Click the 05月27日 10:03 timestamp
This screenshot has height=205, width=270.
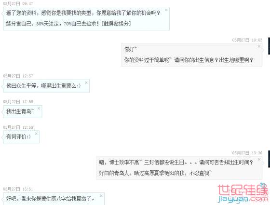247,40
